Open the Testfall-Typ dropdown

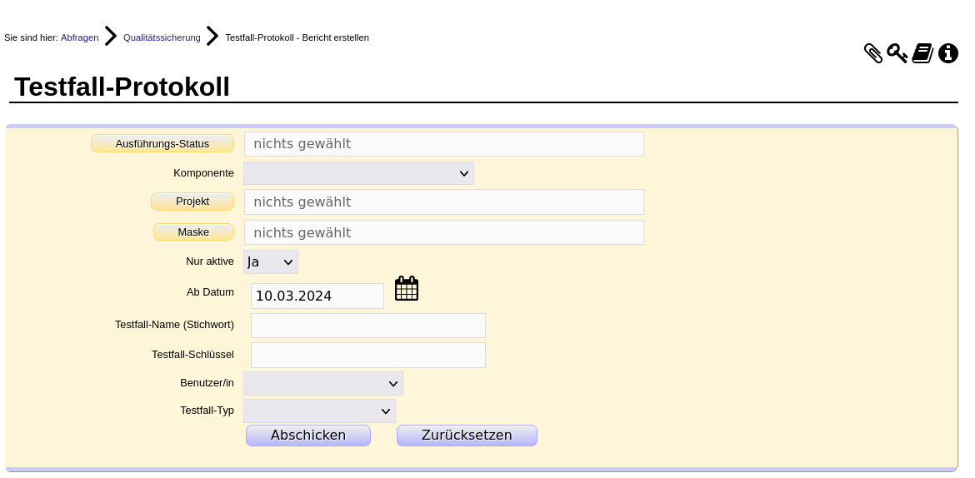pyautogui.click(x=319, y=411)
